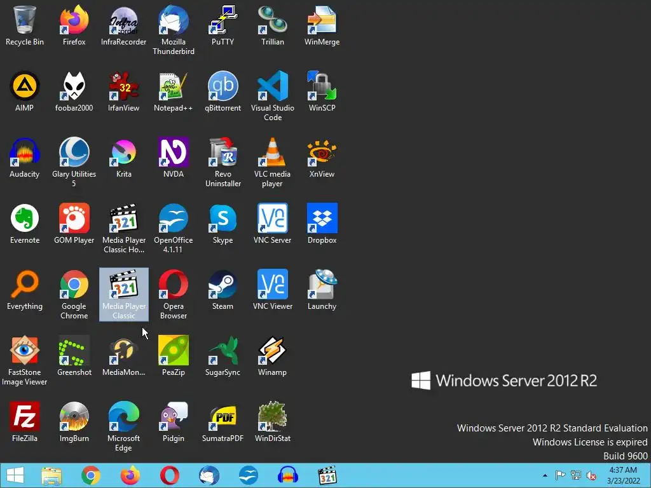651x488 pixels.
Task: Select the Revo Uninstaller shortcut
Action: [223, 162]
